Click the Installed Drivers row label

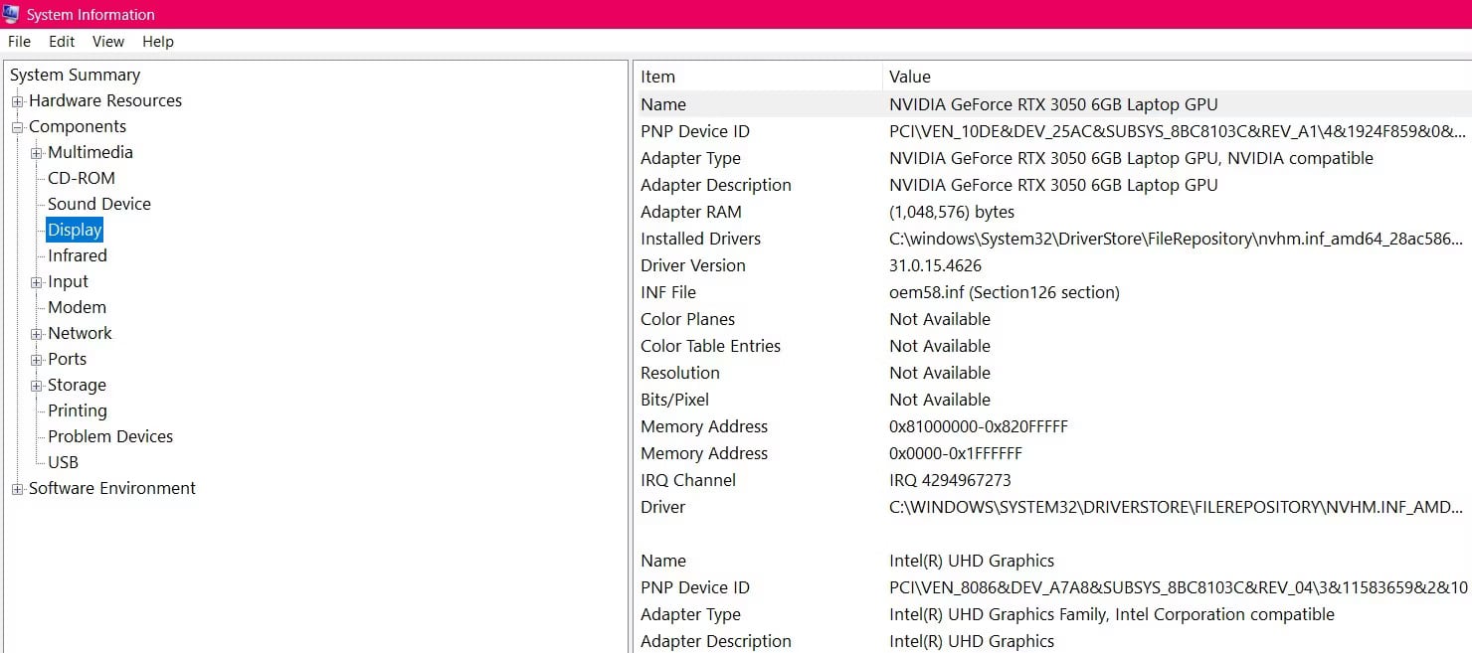coord(700,239)
